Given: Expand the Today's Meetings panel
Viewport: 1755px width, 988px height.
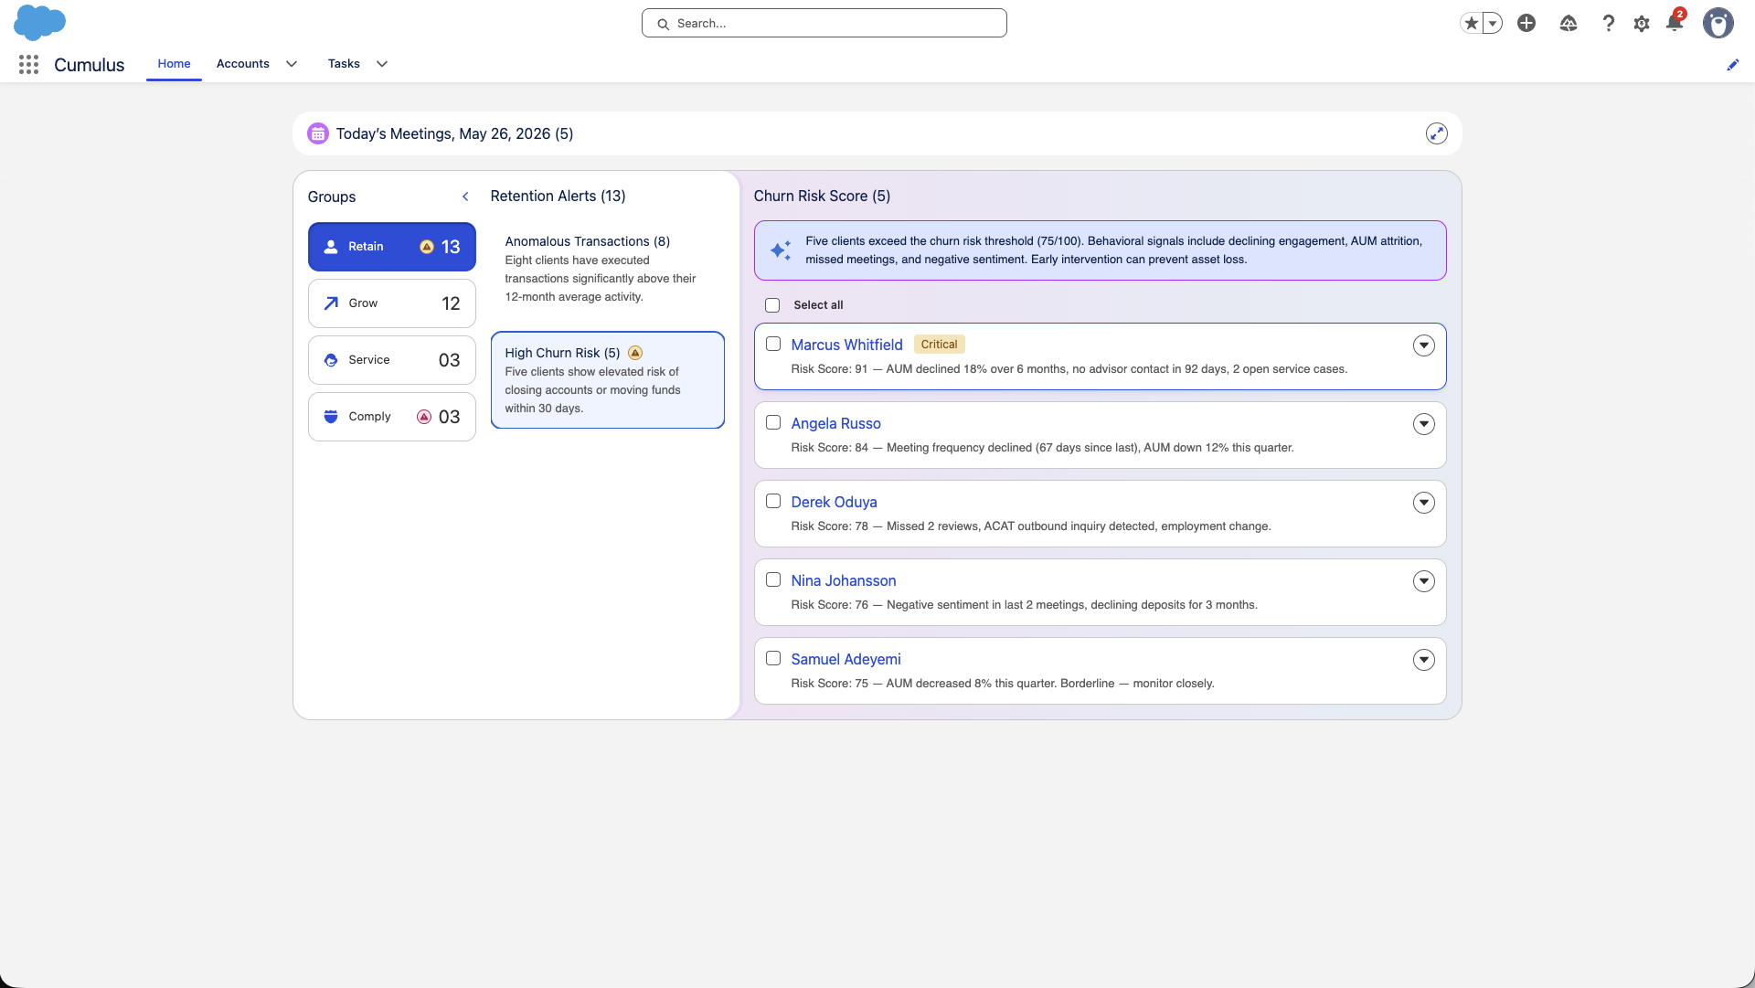Looking at the screenshot, I should (x=1437, y=133).
